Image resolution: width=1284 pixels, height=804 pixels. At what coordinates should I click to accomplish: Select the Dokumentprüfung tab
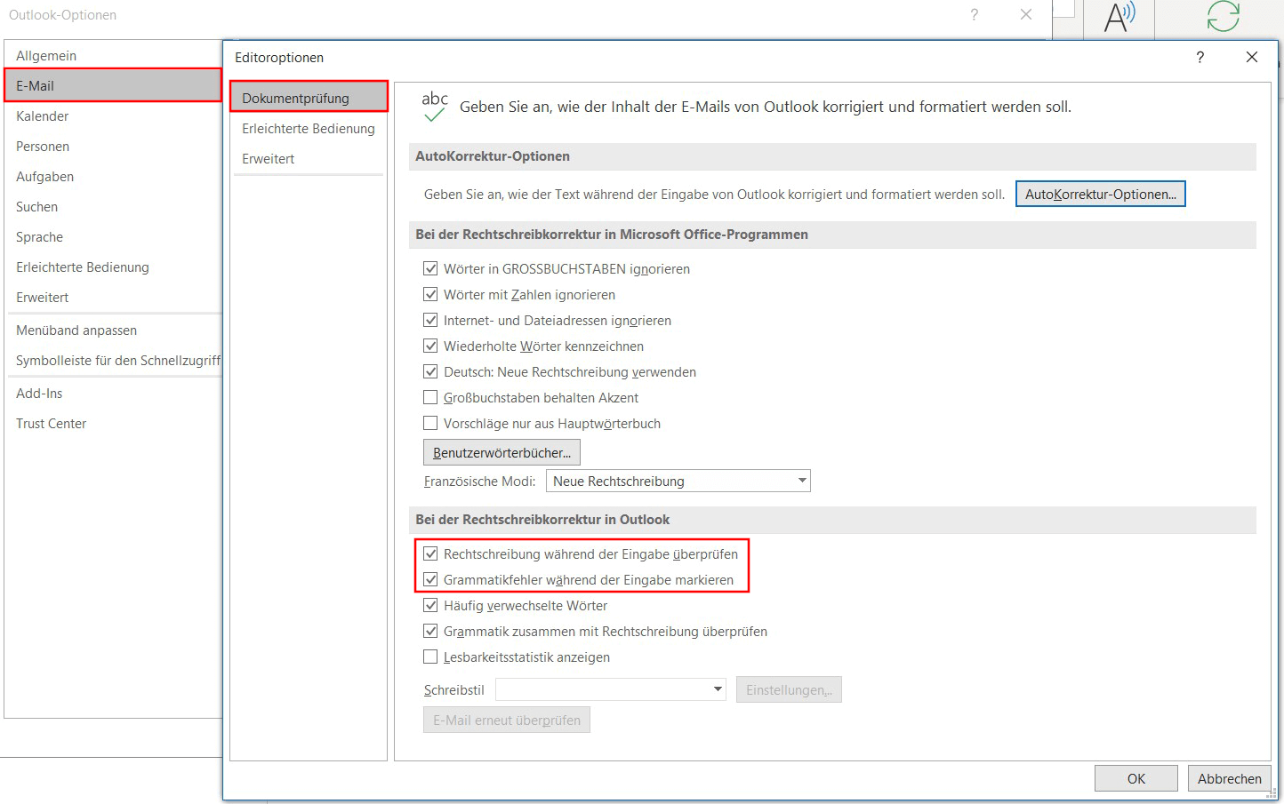(x=309, y=98)
